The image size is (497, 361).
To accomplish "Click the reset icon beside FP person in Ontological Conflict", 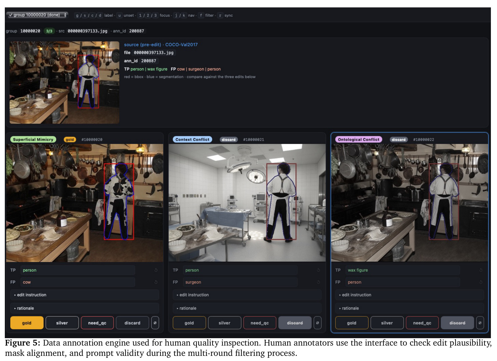I will [x=481, y=282].
